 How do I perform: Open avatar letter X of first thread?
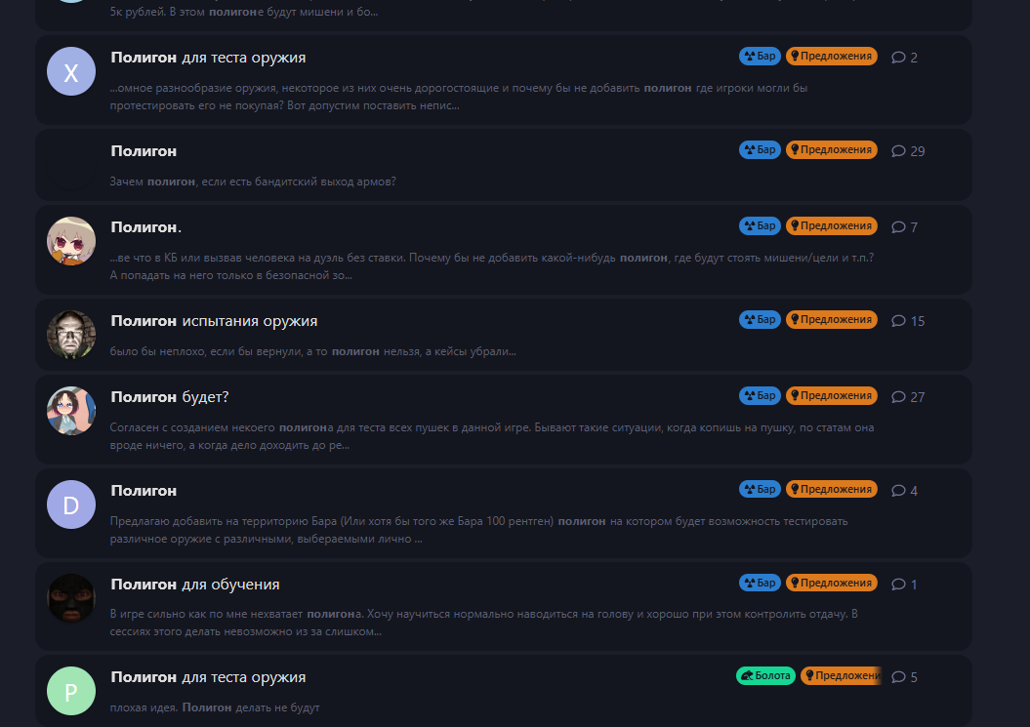(x=71, y=71)
